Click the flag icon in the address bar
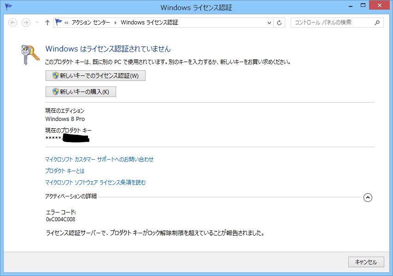Screen dimensions: 393x276 click(x=59, y=22)
